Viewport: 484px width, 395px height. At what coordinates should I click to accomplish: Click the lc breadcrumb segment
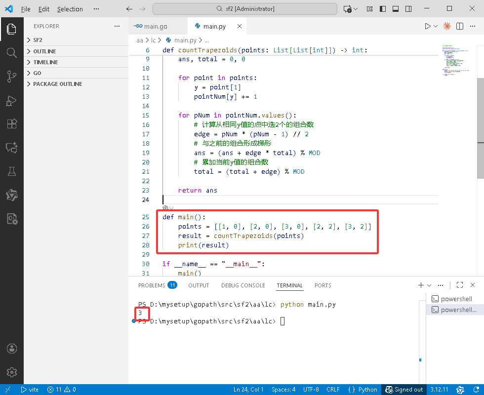point(154,40)
